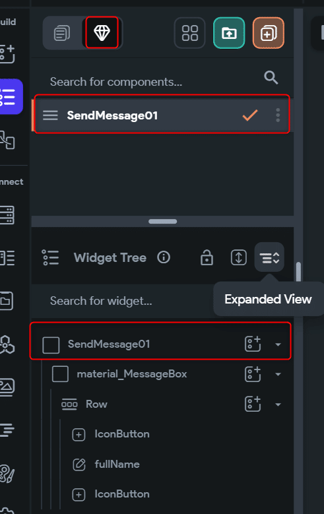This screenshot has width=324, height=514.
Task: Click the vertical expand arrows icon
Action: click(239, 257)
